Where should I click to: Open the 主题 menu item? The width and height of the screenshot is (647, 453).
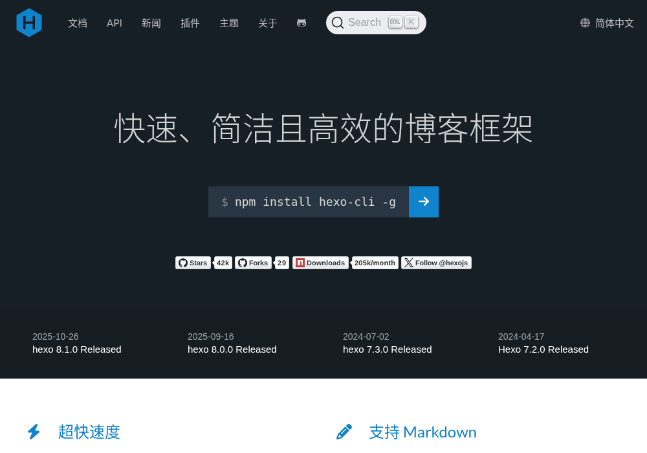tap(229, 23)
